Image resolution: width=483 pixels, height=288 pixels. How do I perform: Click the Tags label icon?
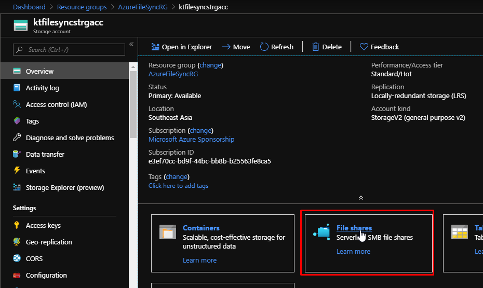click(x=17, y=120)
